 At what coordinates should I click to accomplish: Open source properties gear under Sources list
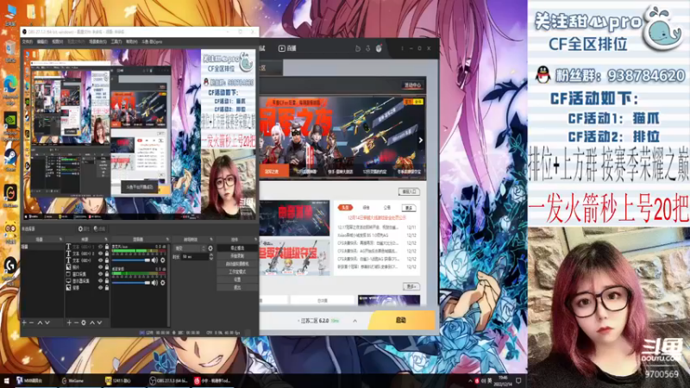click(84, 322)
